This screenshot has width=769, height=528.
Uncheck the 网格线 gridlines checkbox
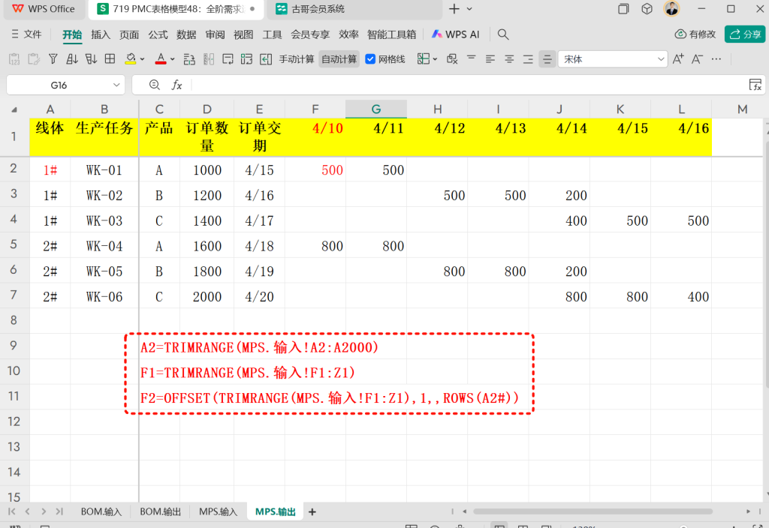(370, 59)
